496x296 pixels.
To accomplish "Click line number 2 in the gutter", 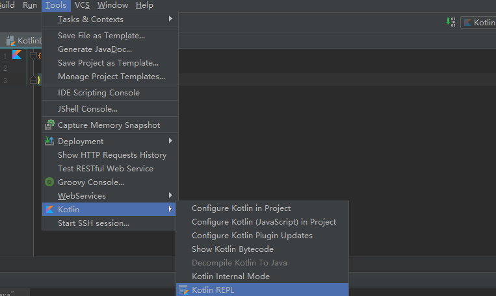I will pyautogui.click(x=5, y=68).
